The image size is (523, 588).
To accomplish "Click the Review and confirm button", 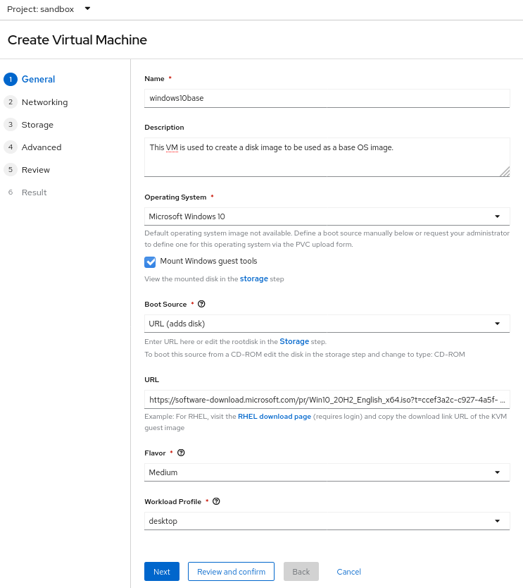I will click(231, 572).
